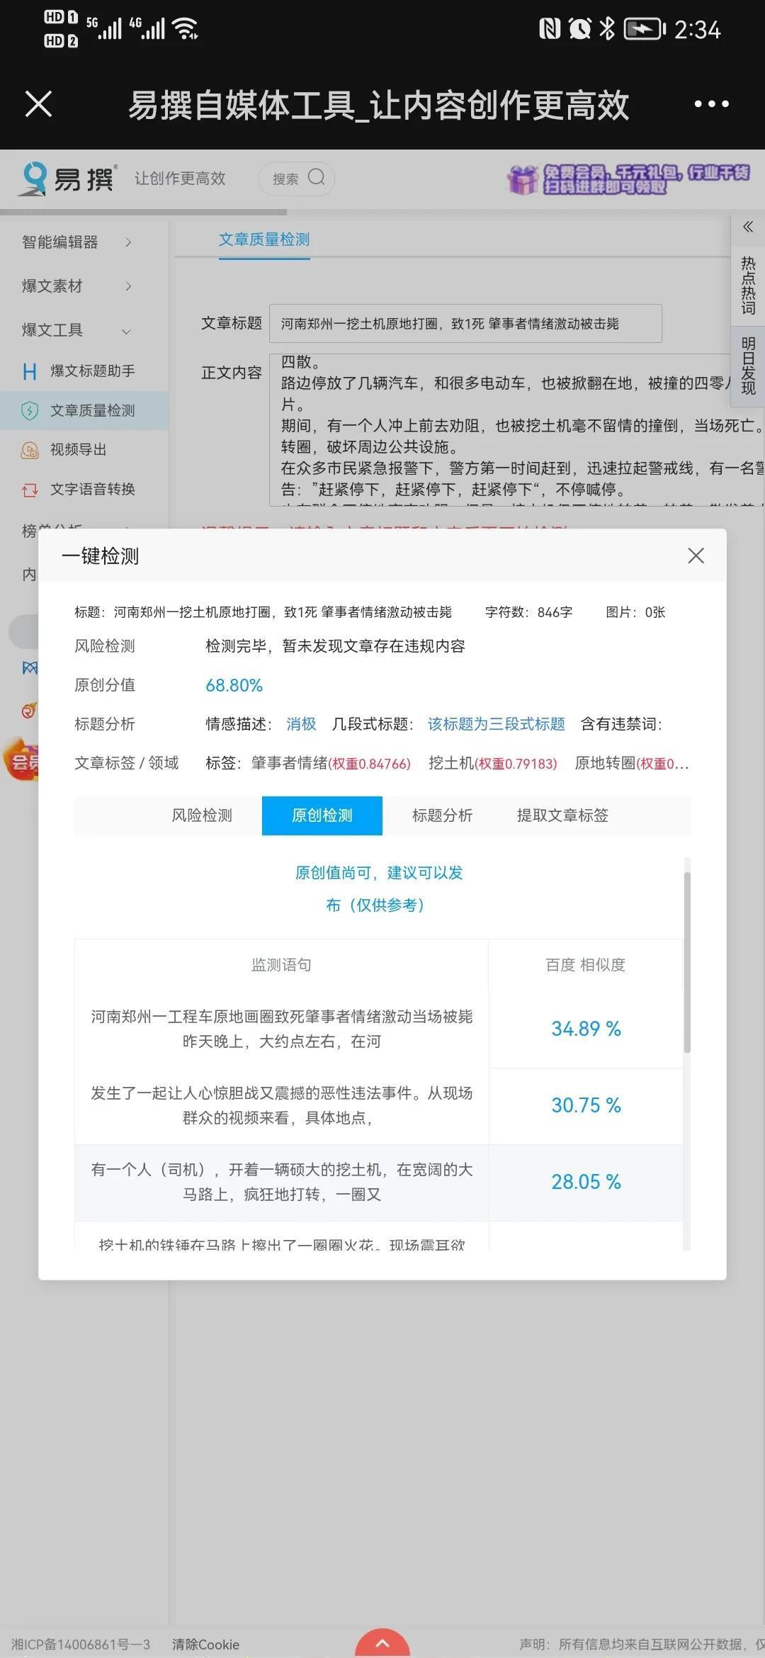765x1658 pixels.
Task: Select the 原创检测 tab
Action: pyautogui.click(x=322, y=816)
